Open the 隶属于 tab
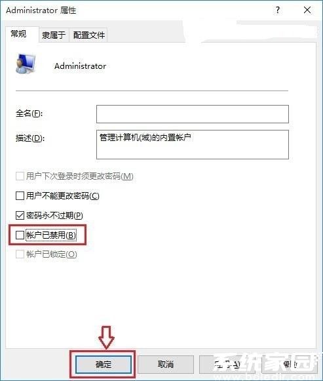Screen dimensions: 323x381 click(x=54, y=35)
